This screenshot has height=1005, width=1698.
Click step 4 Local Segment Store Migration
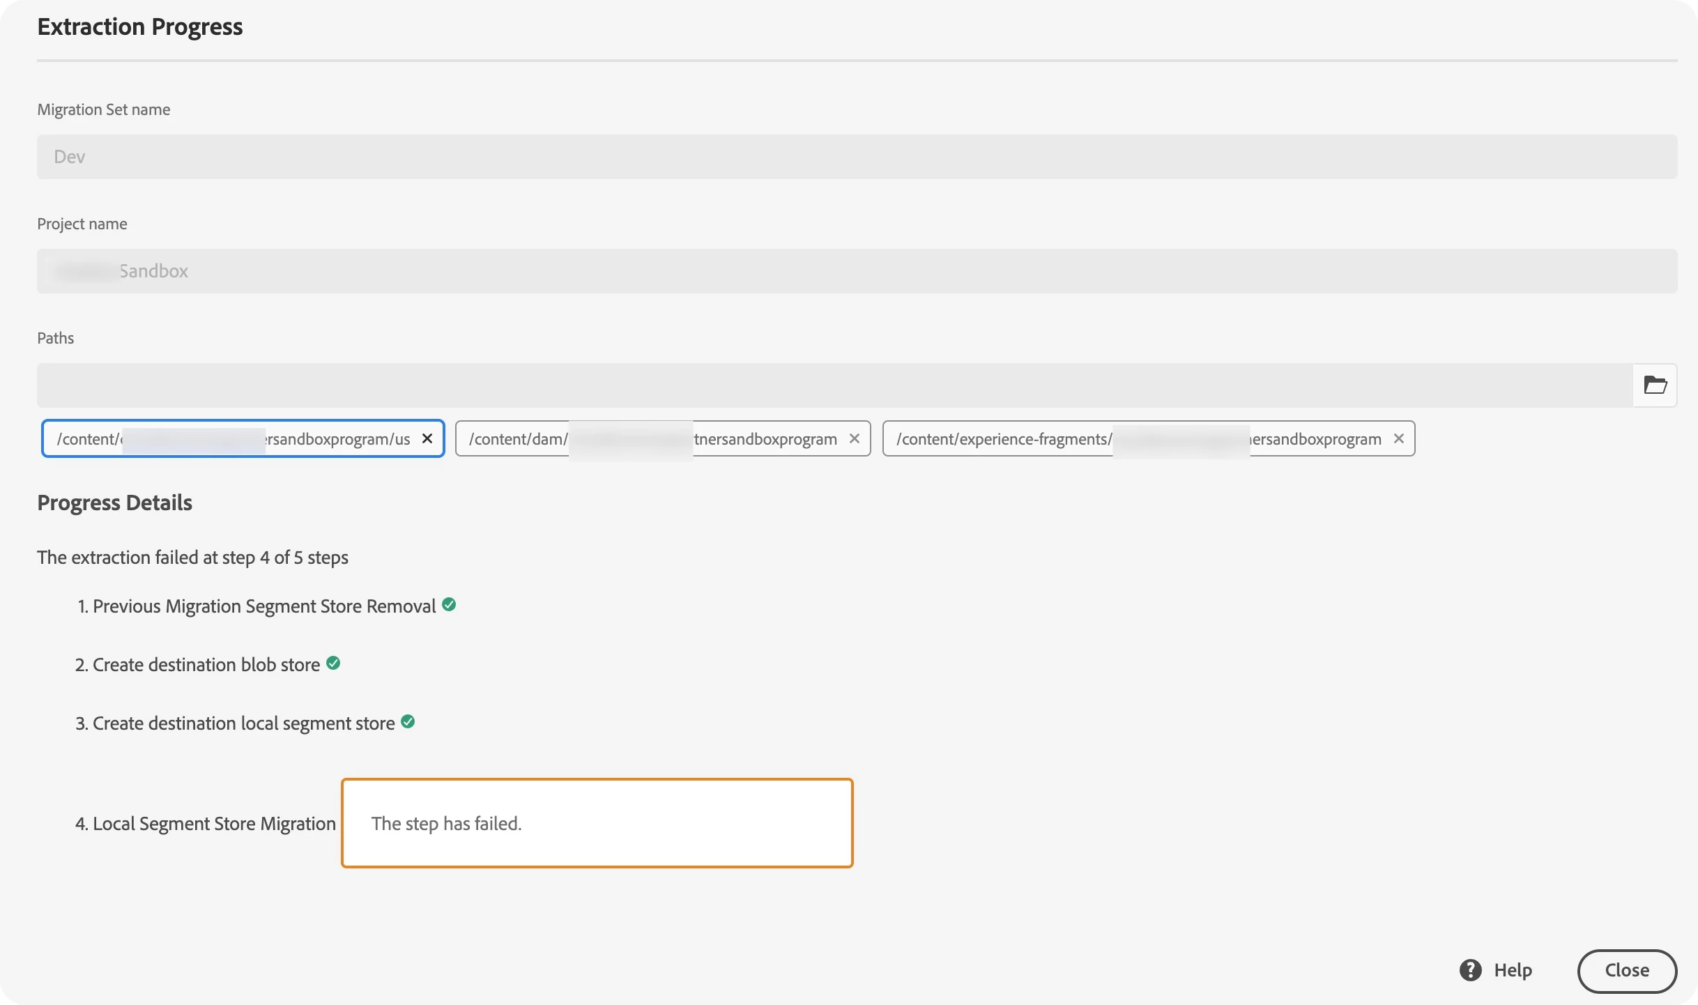pos(206,824)
